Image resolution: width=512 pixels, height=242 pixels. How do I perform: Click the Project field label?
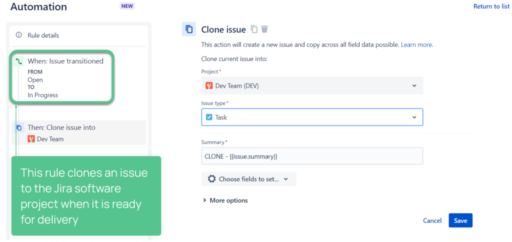pos(210,71)
